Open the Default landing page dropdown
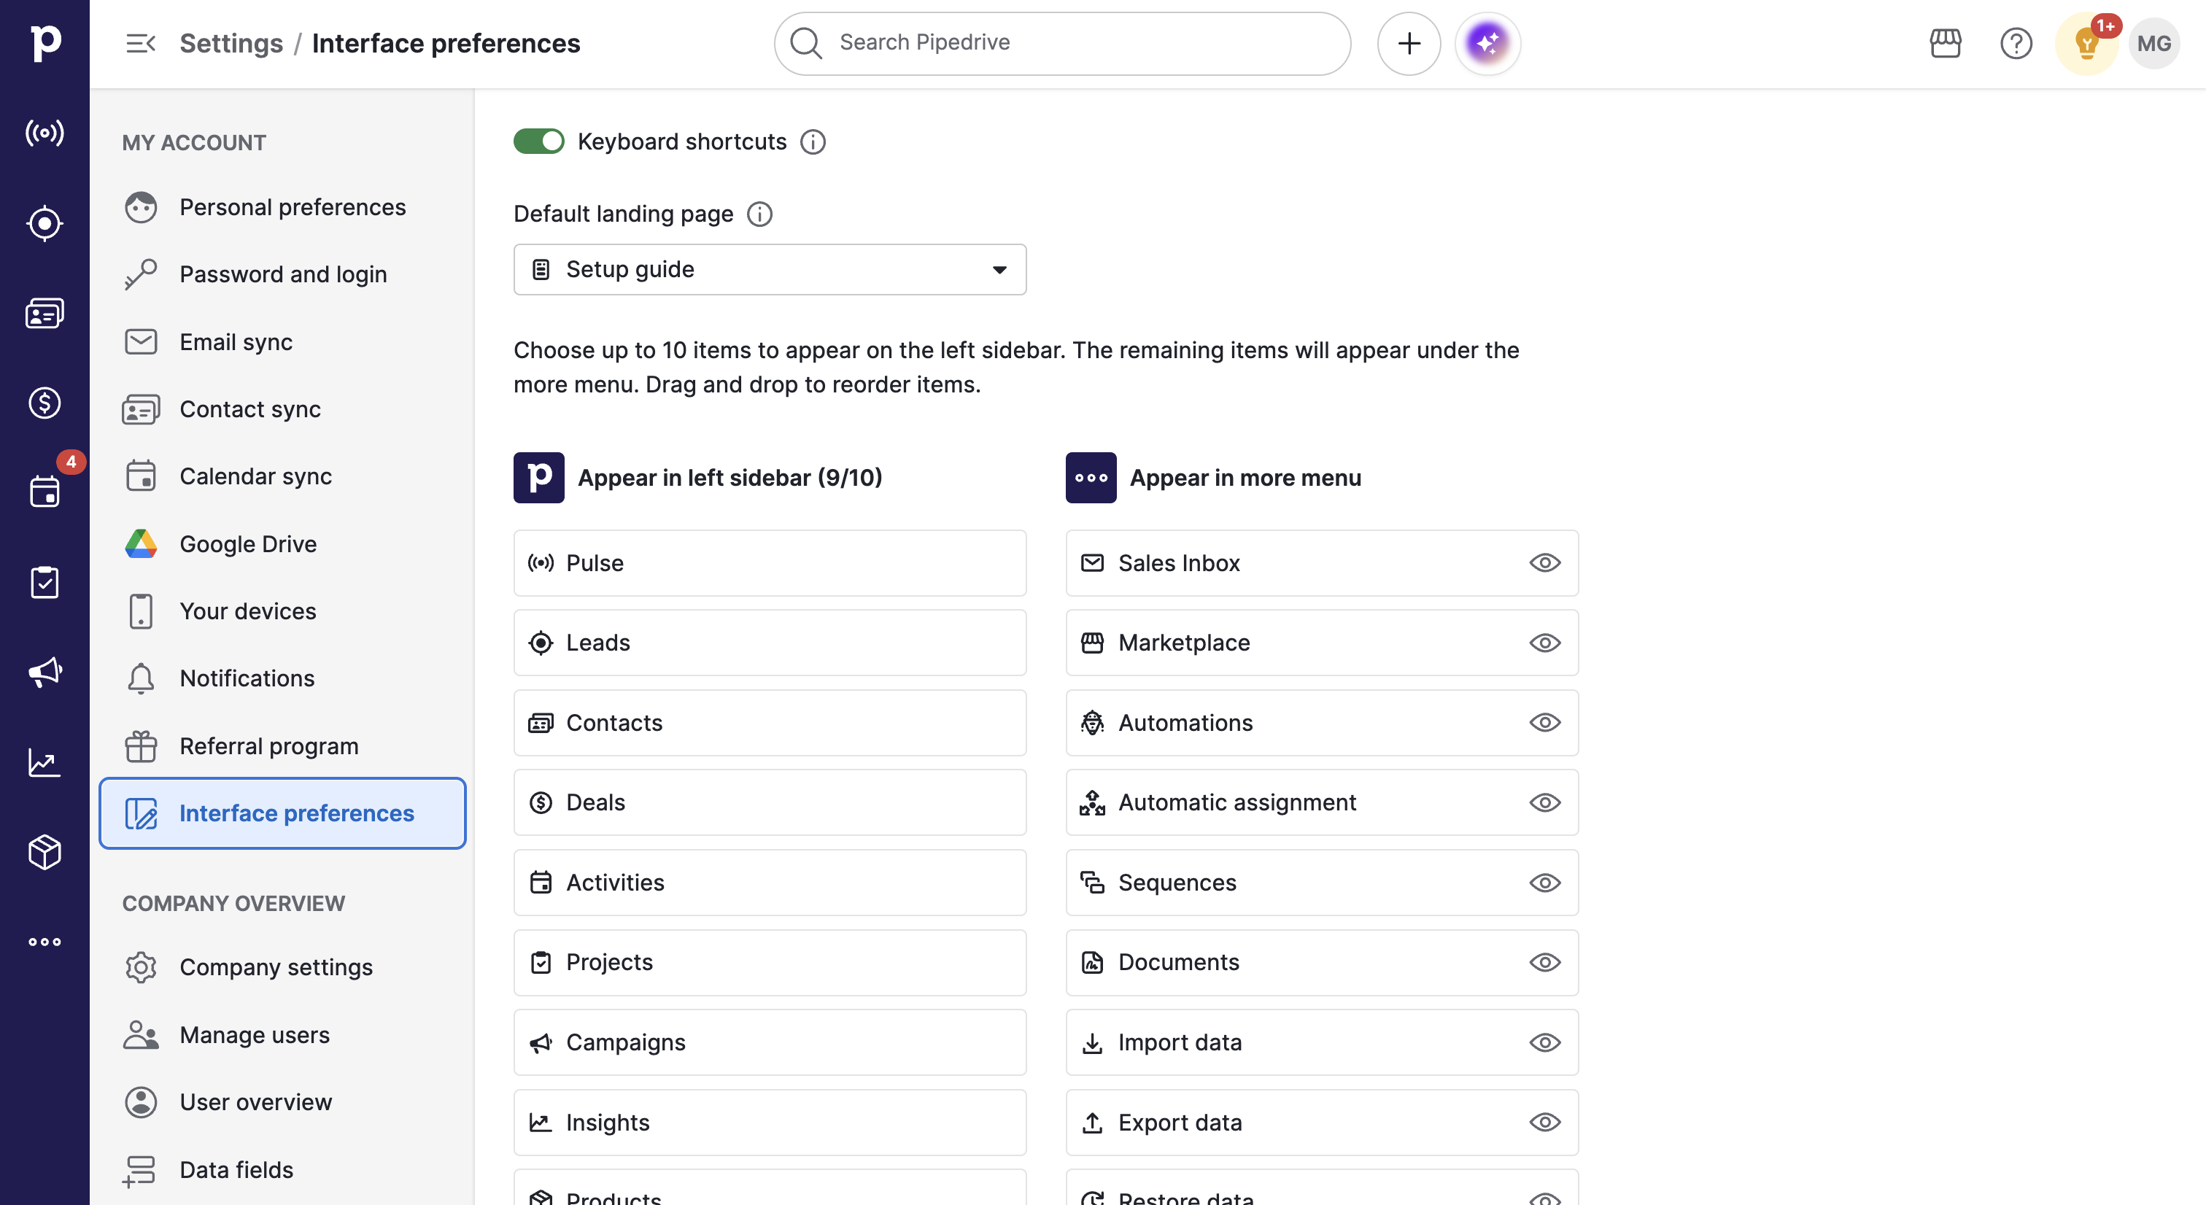2206x1205 pixels. click(x=770, y=270)
